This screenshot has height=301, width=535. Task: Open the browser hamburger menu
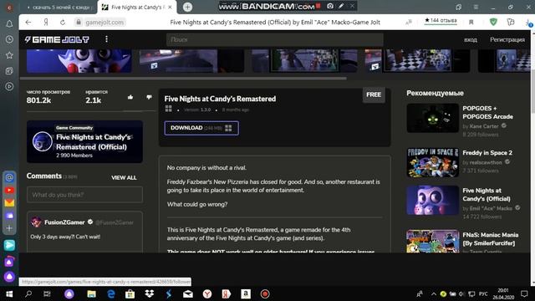476,7
